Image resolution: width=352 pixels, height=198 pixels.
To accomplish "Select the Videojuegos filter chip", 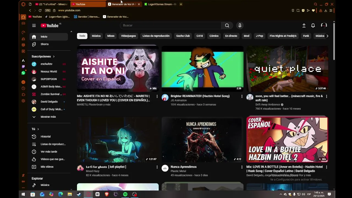I will [x=128, y=36].
